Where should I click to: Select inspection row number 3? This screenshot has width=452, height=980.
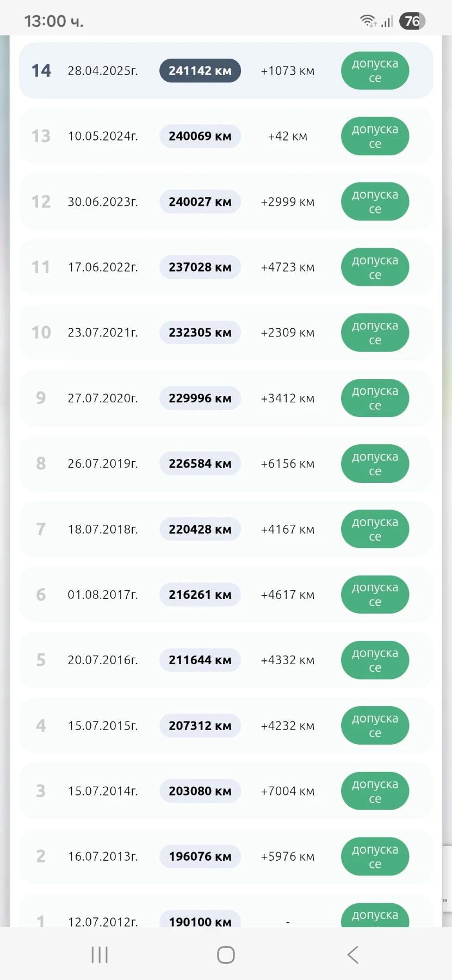coord(41,791)
